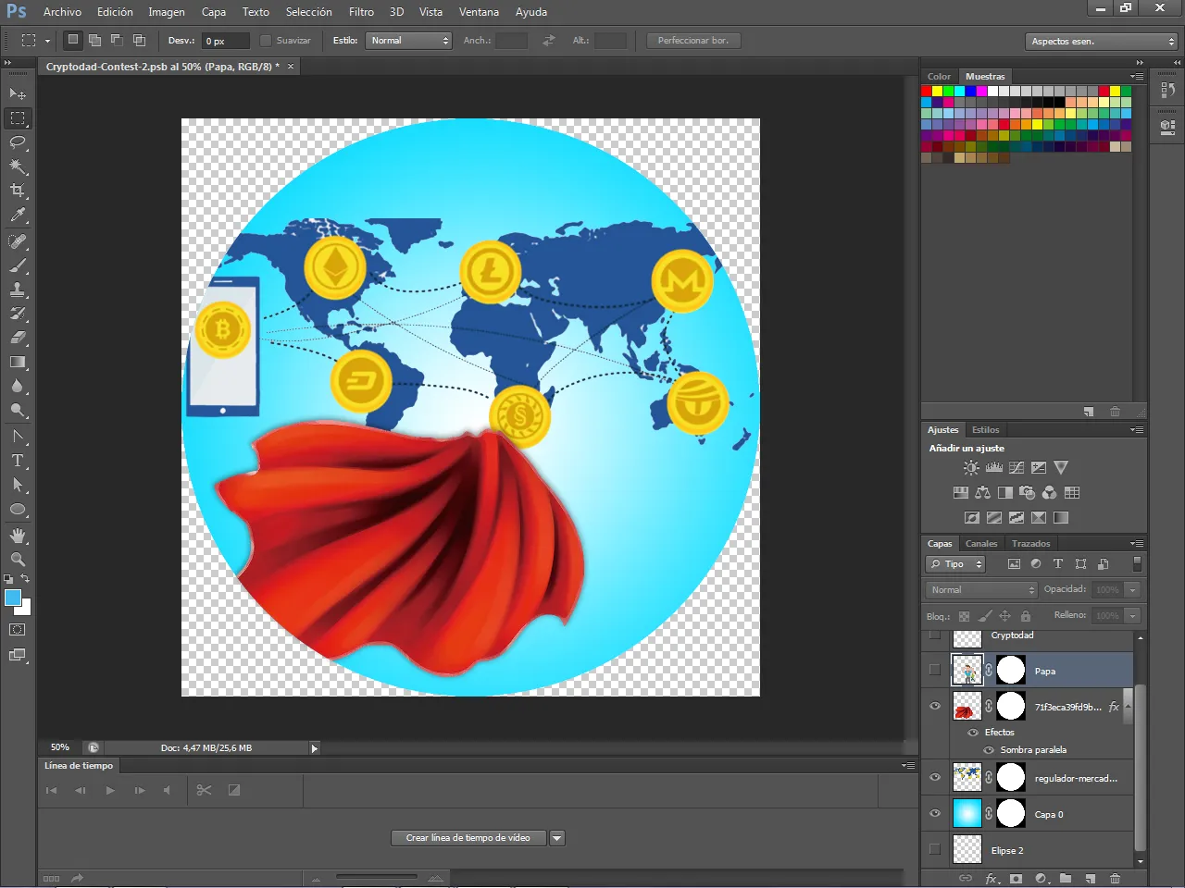Switch to the Estilos tab
The width and height of the screenshot is (1185, 888).
click(x=985, y=430)
